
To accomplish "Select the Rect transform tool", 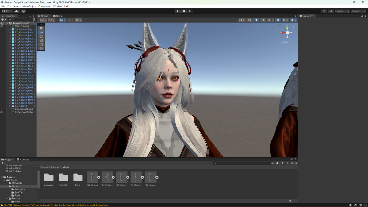I will tap(41, 44).
